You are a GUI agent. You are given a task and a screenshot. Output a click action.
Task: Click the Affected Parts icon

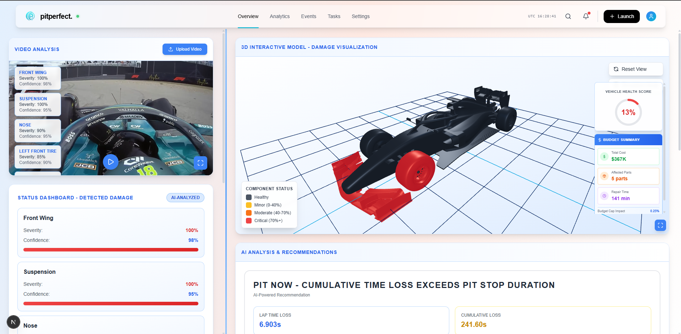[x=604, y=176]
